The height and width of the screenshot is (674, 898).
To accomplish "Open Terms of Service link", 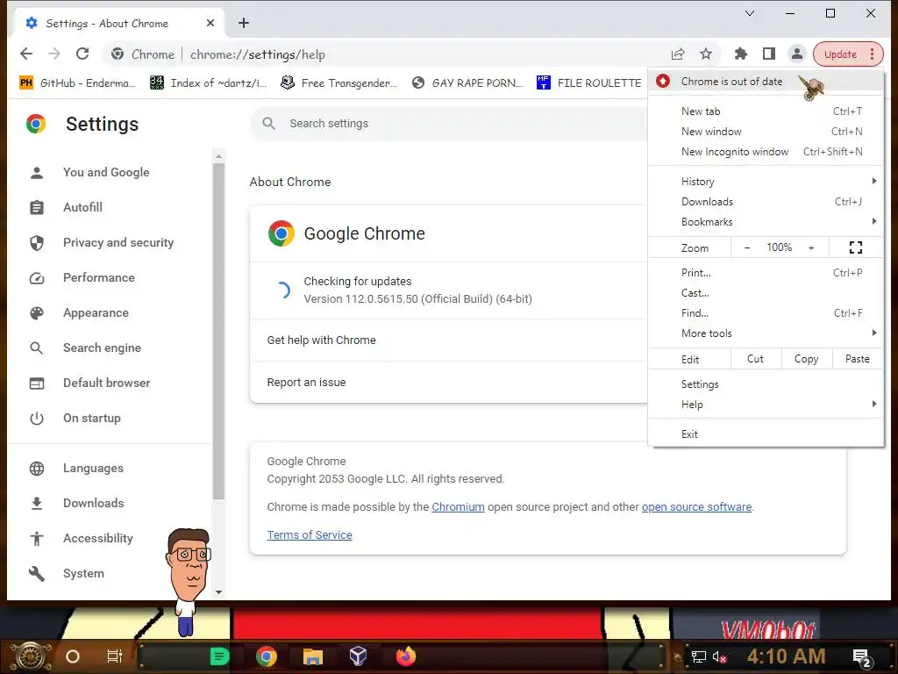I will point(310,534).
